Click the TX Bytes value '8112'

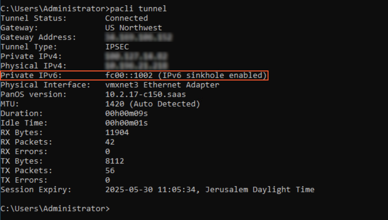click(x=114, y=161)
